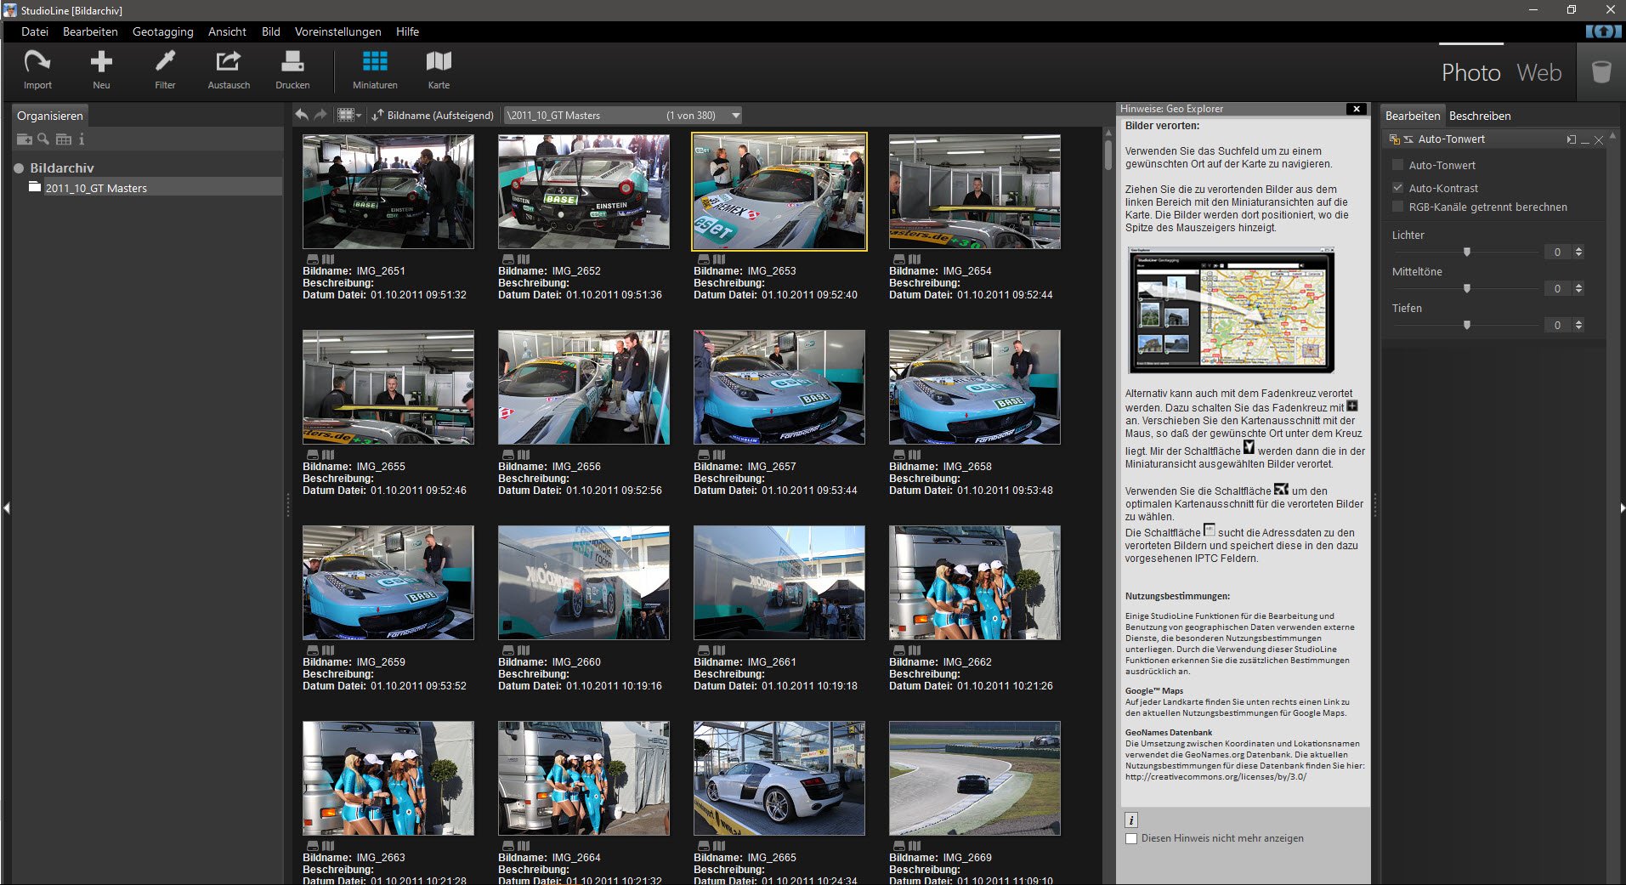Switch to the Beschreiben tab
1626x885 pixels.
(1480, 116)
